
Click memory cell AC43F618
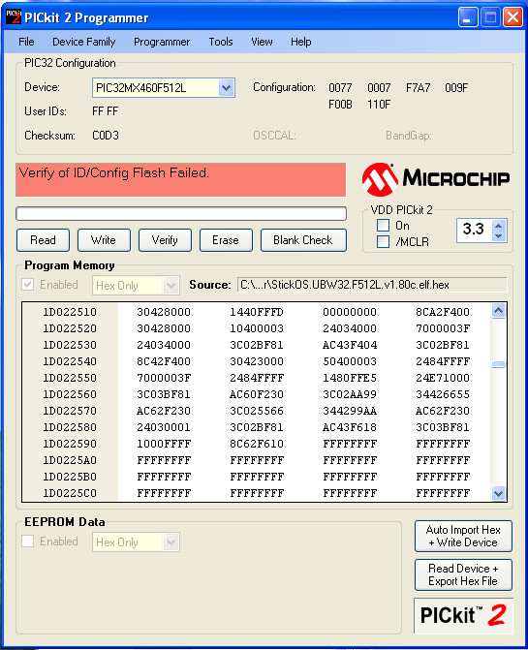coord(350,427)
